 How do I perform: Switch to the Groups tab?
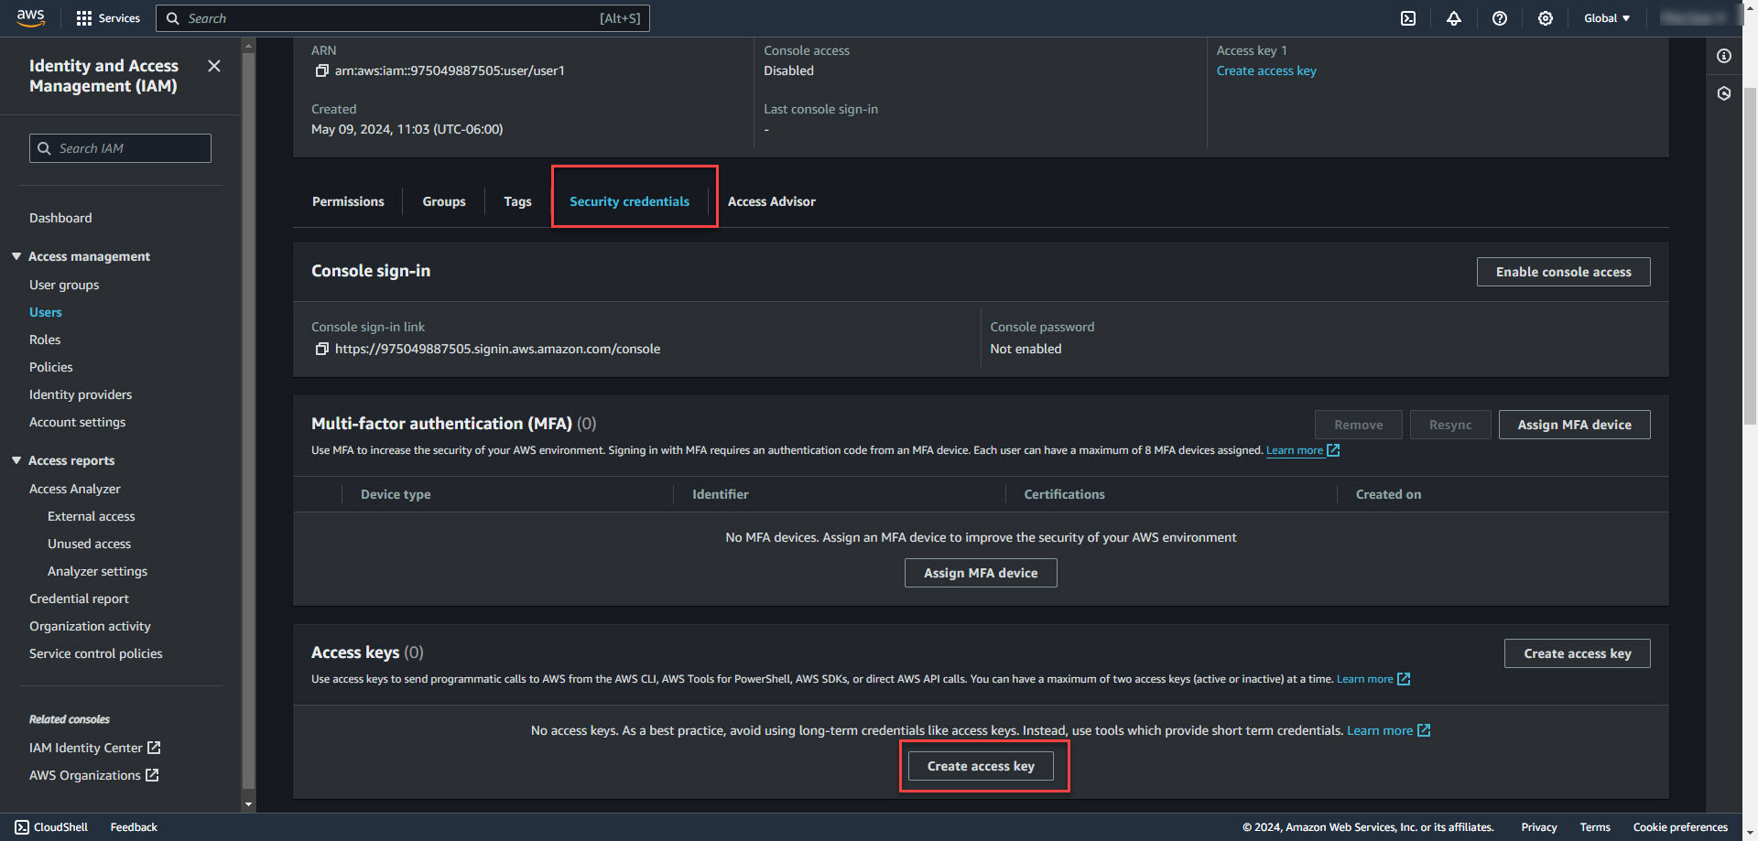coord(444,201)
